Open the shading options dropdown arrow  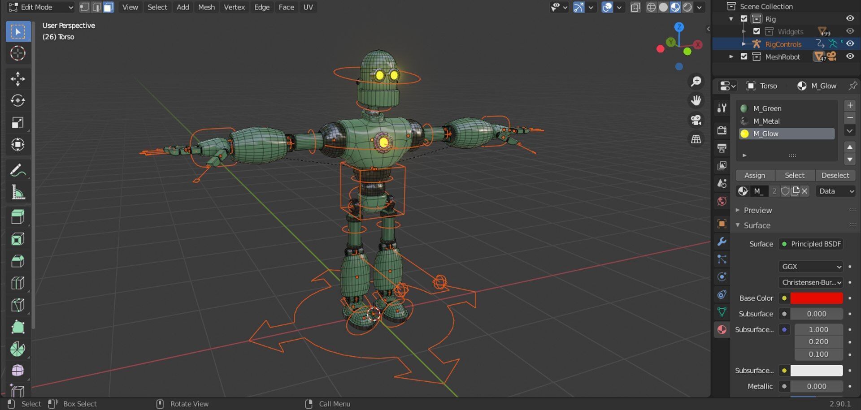point(699,7)
